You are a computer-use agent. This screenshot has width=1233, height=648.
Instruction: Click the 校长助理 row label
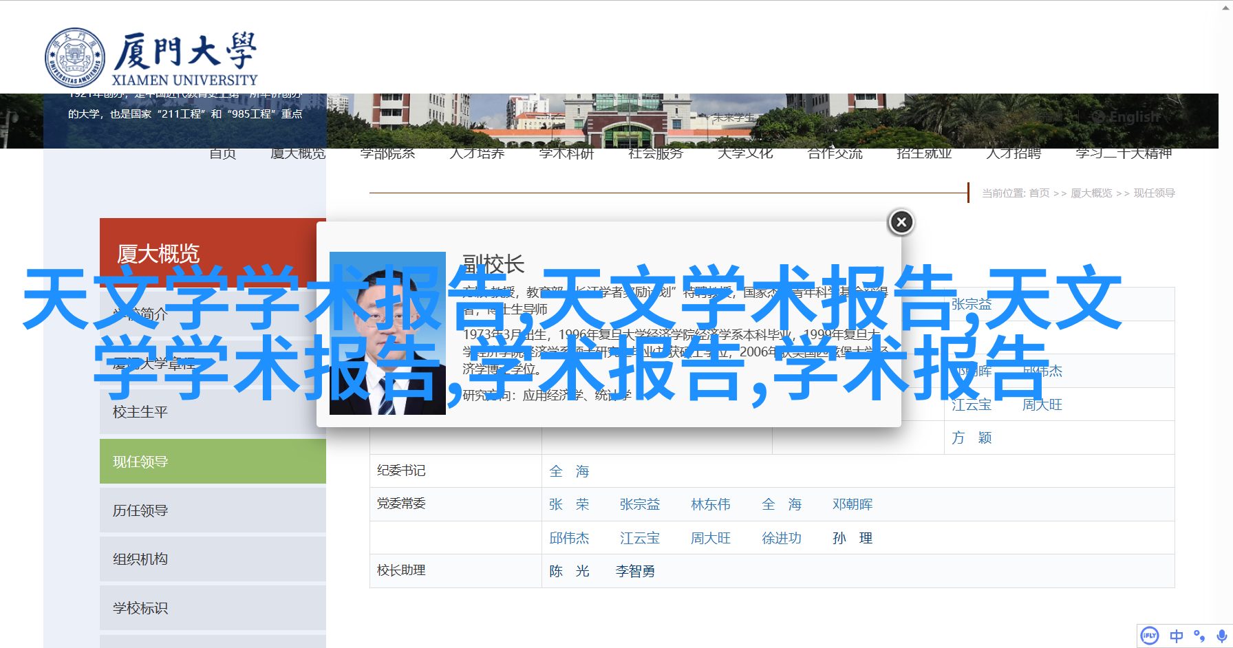click(x=401, y=570)
